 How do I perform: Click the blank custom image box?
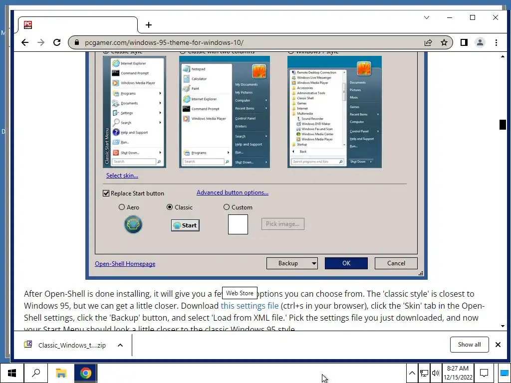point(238,224)
